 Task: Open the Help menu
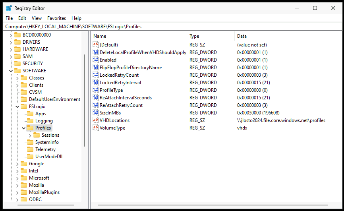pyautogui.click(x=76, y=18)
